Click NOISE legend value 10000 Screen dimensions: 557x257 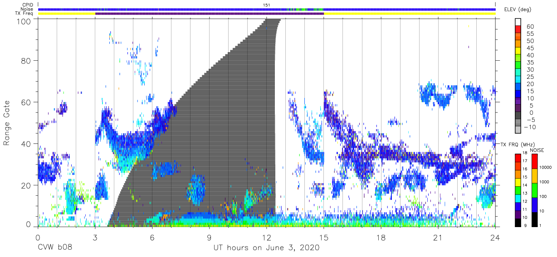(x=545, y=167)
